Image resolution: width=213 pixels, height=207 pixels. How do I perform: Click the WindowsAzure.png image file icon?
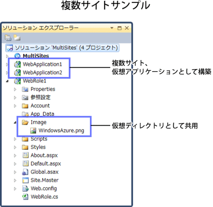click(33, 130)
